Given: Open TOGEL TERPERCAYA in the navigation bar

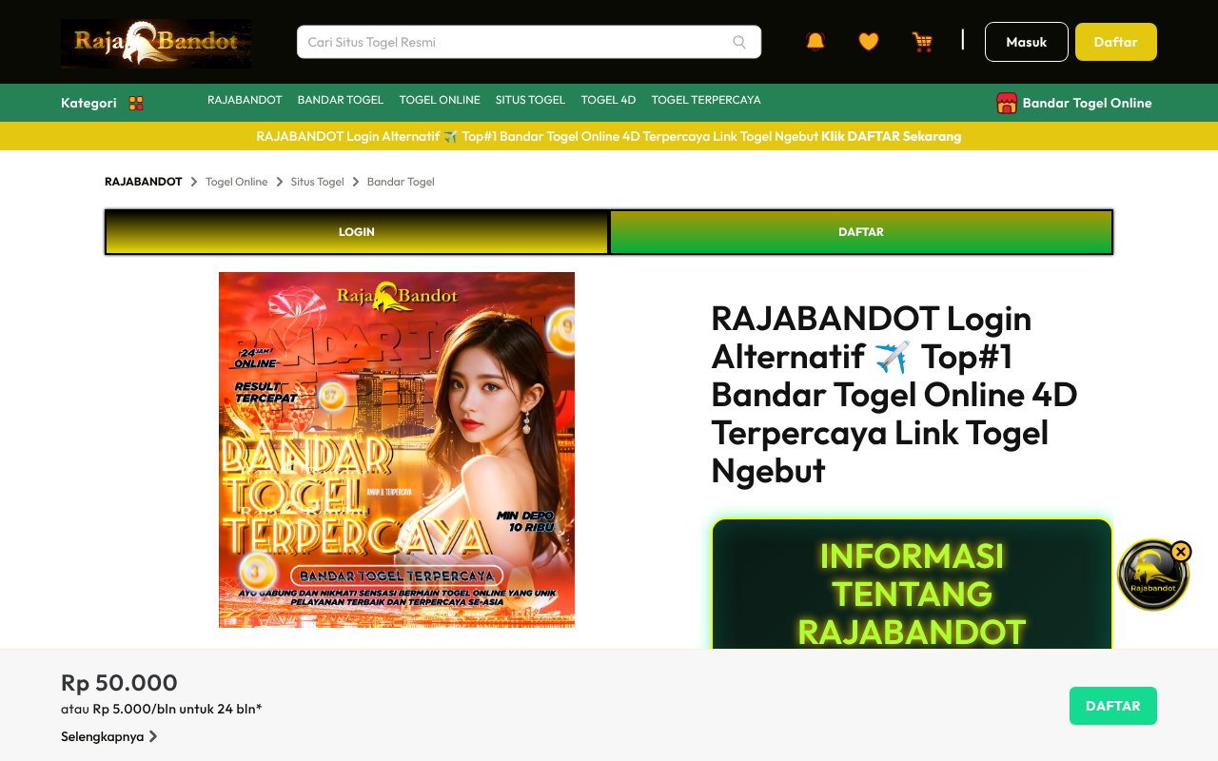Looking at the screenshot, I should pos(705,100).
